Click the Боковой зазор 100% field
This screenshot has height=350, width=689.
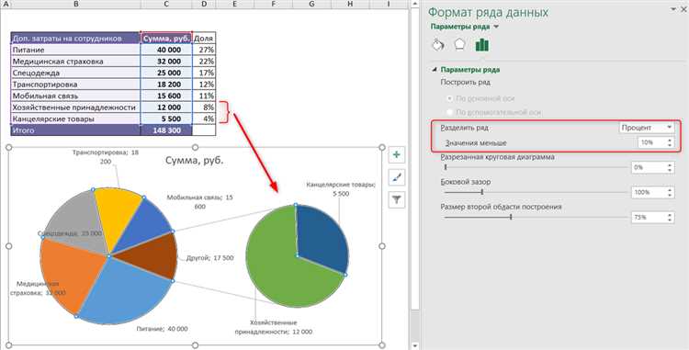(x=649, y=192)
